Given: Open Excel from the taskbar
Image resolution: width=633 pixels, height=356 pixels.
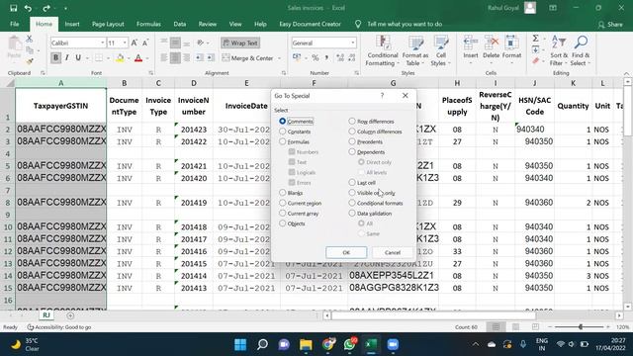Looking at the screenshot, I should pyautogui.click(x=371, y=345).
